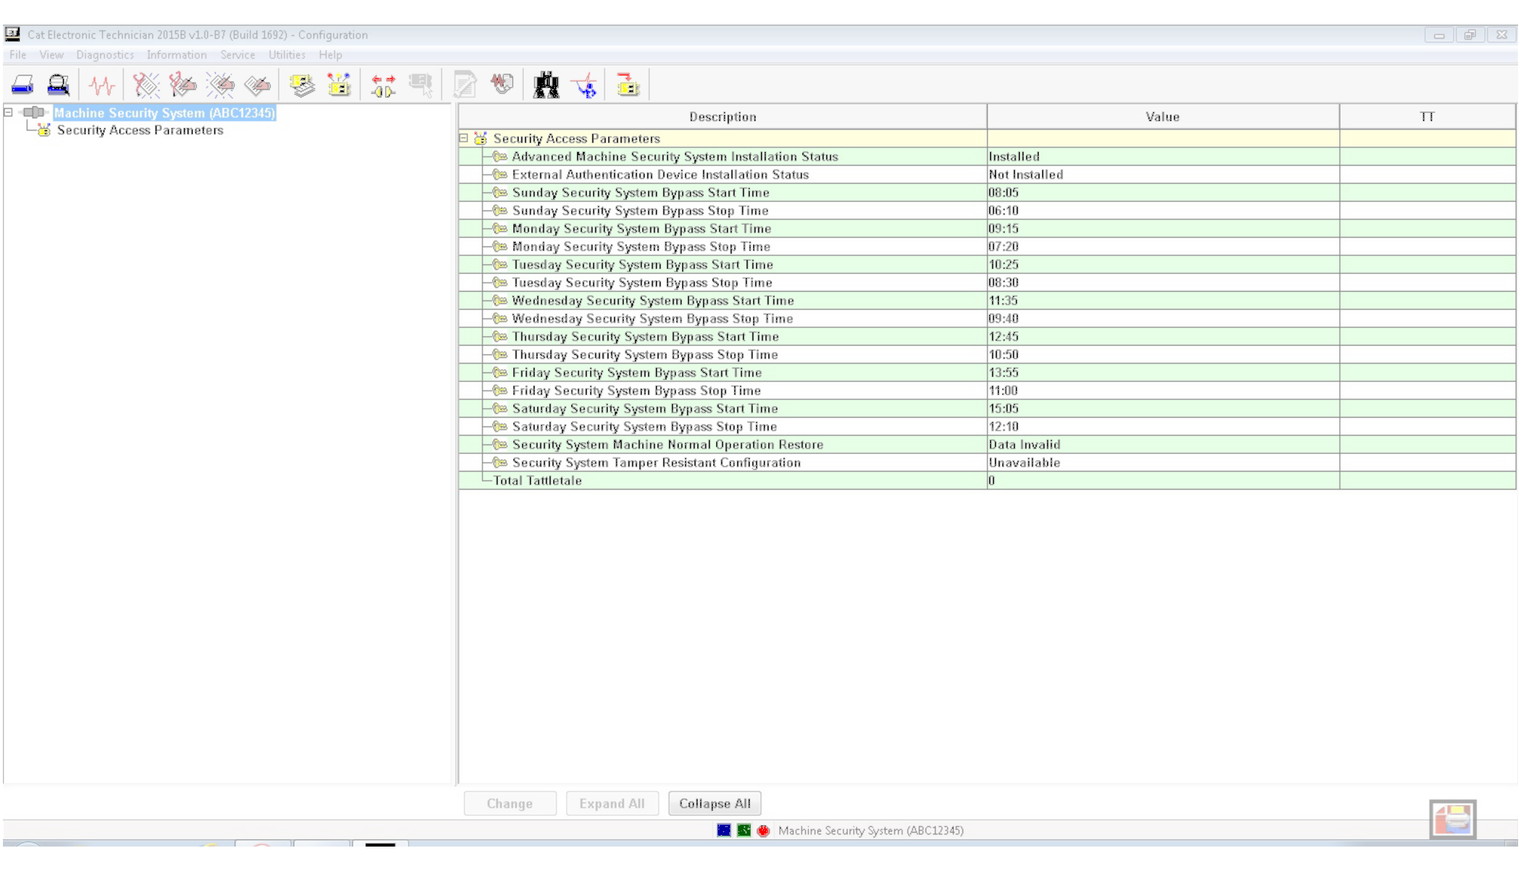
Task: Open the Utilities menu
Action: (x=287, y=55)
